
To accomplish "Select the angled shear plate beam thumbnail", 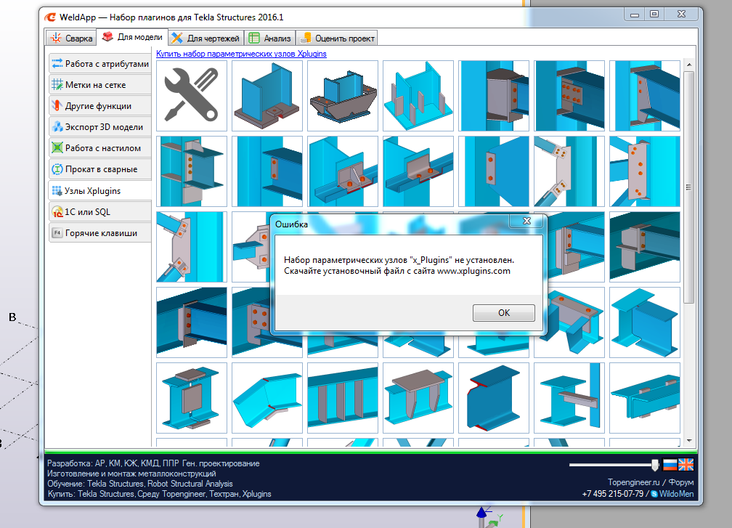I will click(645, 96).
